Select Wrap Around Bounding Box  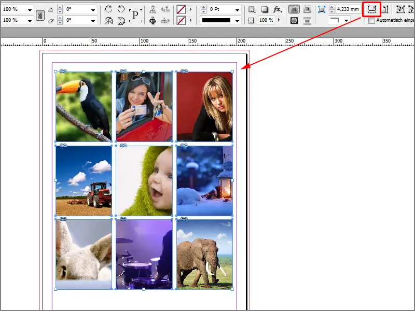tap(307, 9)
